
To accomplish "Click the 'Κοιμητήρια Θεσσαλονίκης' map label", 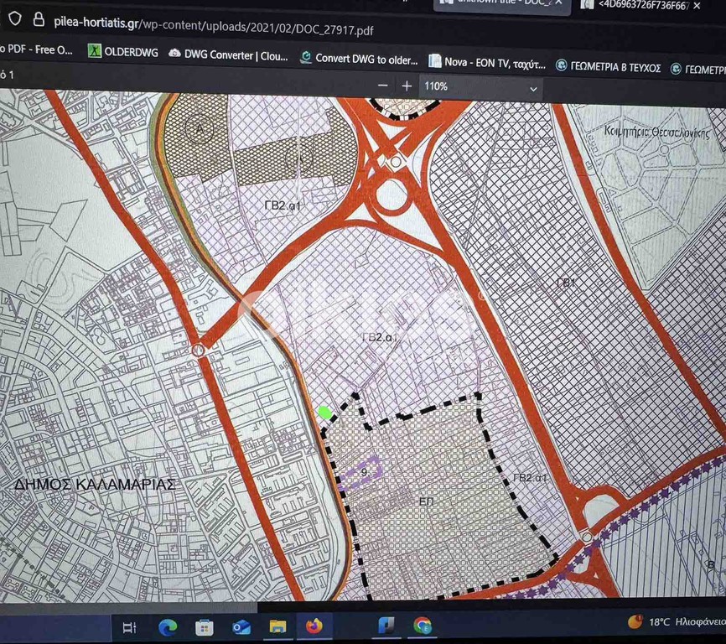I will [656, 132].
